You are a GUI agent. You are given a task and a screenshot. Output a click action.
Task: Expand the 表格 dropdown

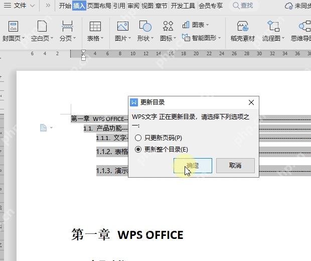[102, 38]
